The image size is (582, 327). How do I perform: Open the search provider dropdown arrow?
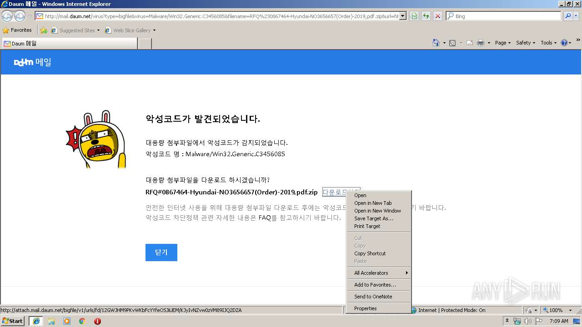[577, 16]
